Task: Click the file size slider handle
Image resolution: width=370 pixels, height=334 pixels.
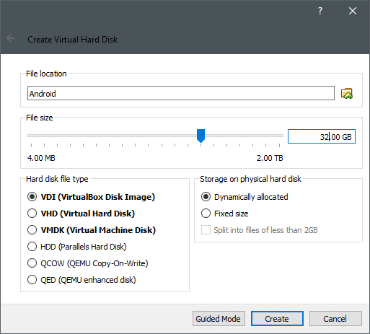Action: coord(201,136)
